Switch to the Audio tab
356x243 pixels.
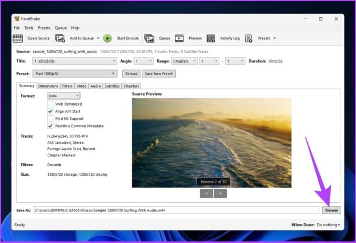point(95,86)
